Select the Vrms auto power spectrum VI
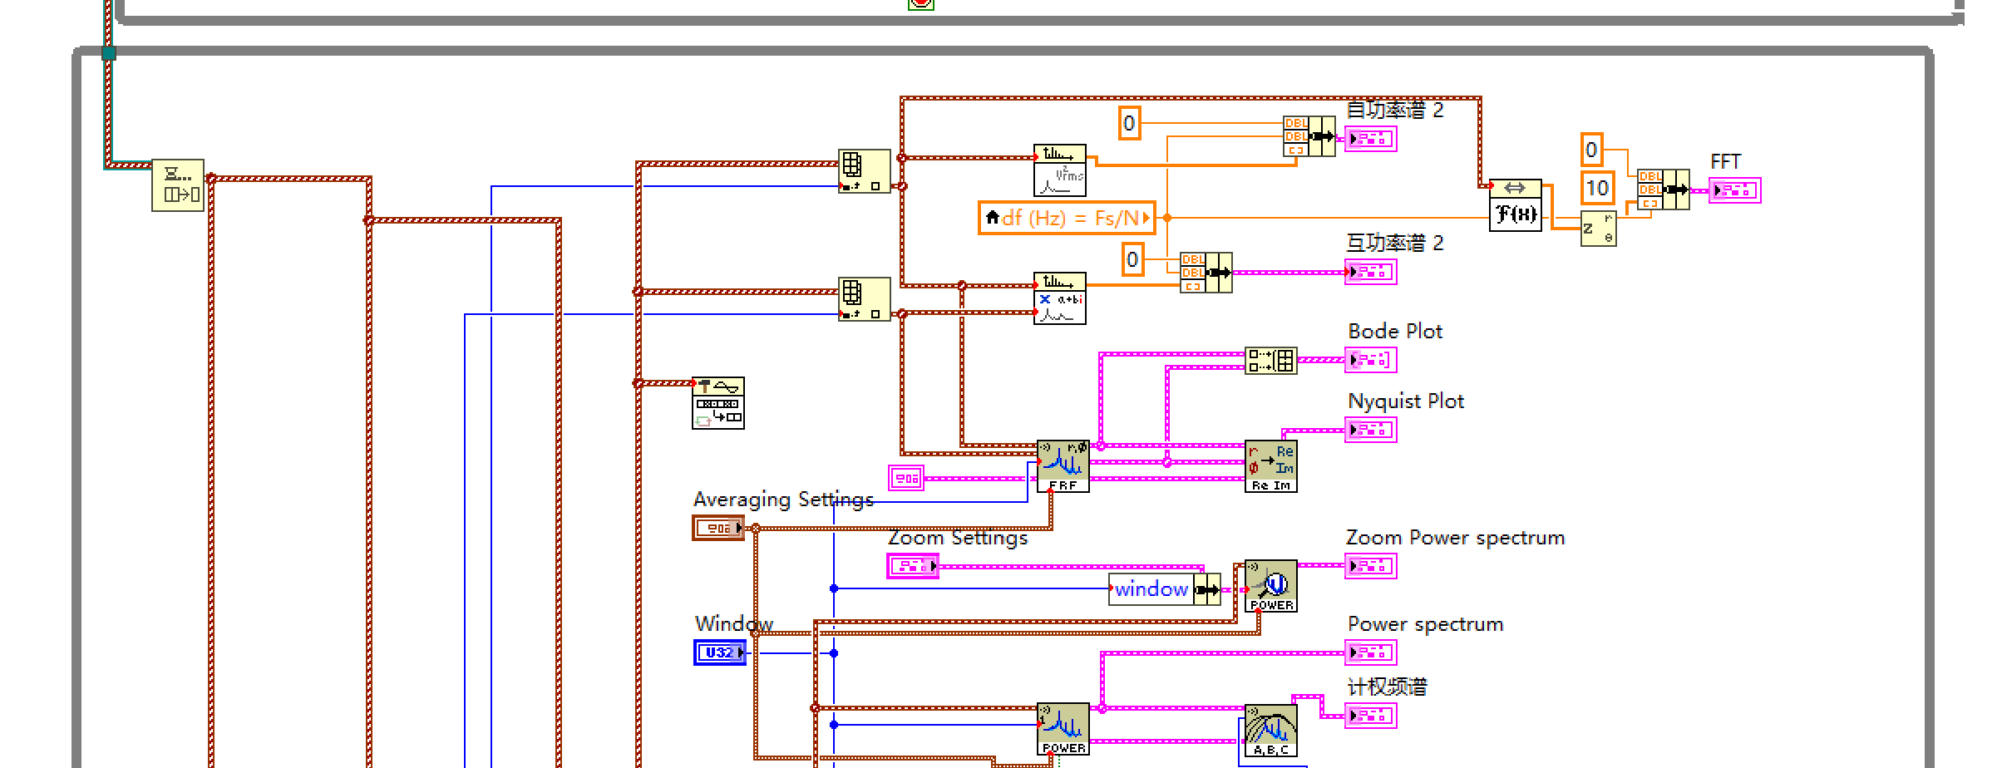 pos(1060,170)
